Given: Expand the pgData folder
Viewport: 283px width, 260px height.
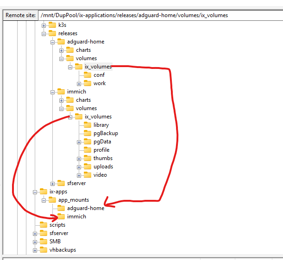Looking at the screenshot, I should coord(79,142).
